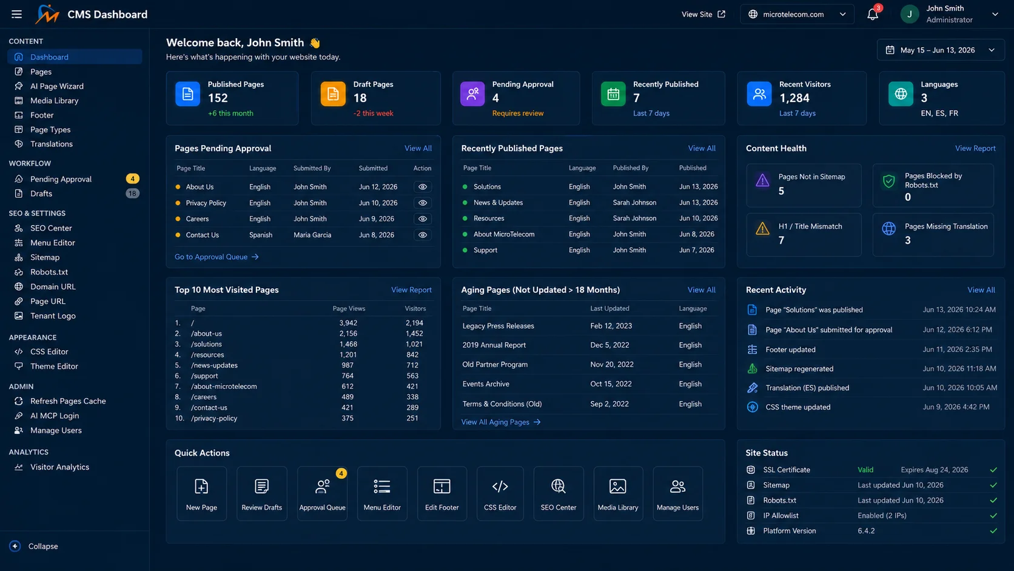Click the Drafts count badge 18
The image size is (1014, 571).
[132, 194]
